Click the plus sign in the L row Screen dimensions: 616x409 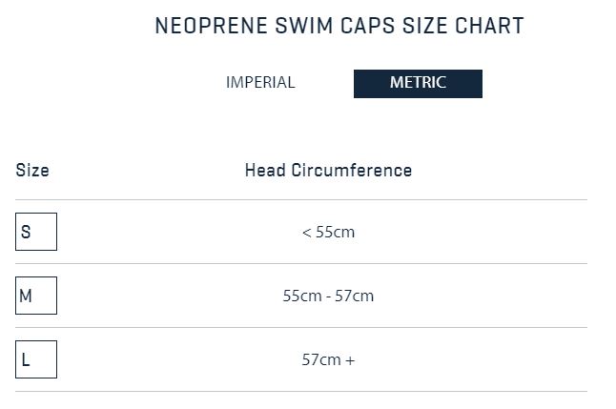tap(351, 360)
